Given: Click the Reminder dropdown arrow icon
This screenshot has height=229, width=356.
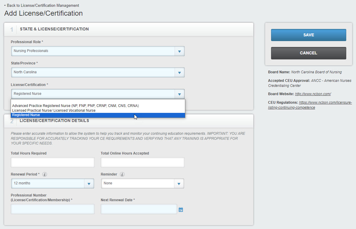Looking at the screenshot, I should pyautogui.click(x=179, y=183).
